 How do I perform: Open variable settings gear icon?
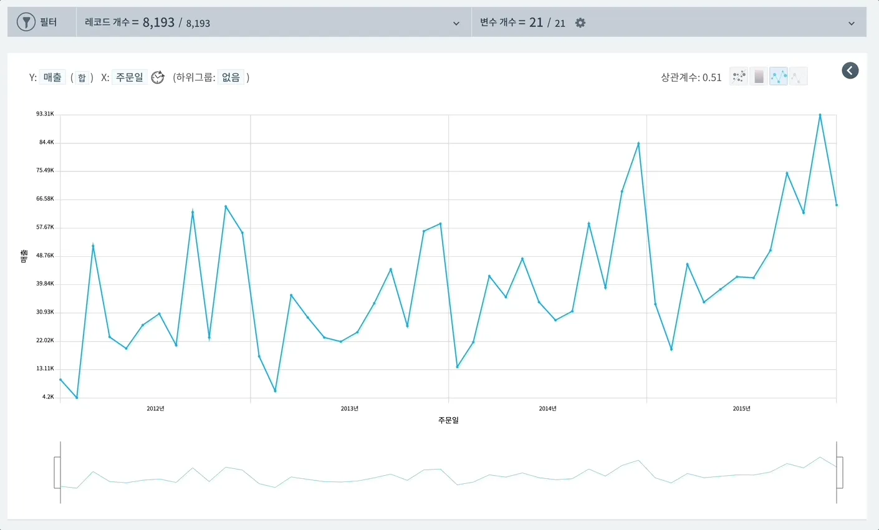pos(580,22)
